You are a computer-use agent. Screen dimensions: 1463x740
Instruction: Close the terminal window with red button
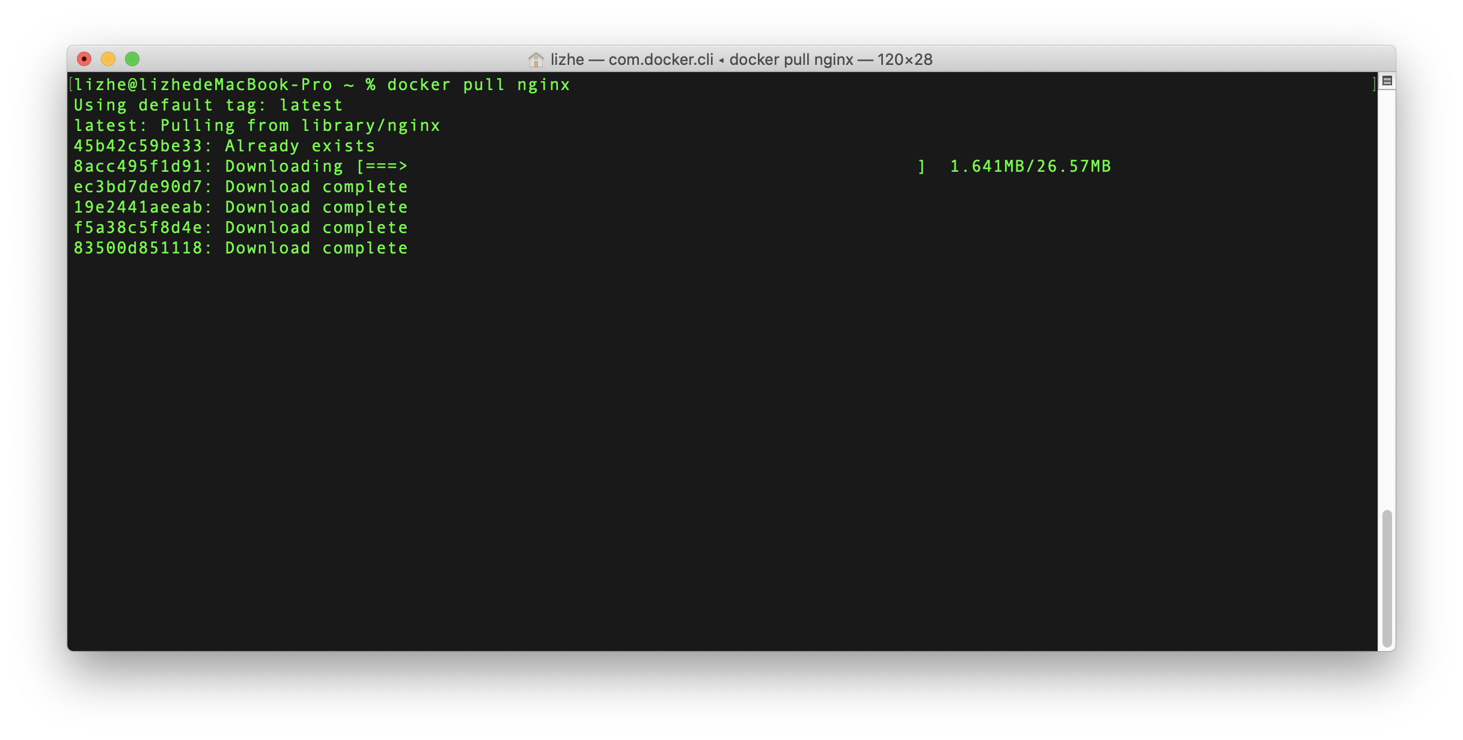[84, 59]
